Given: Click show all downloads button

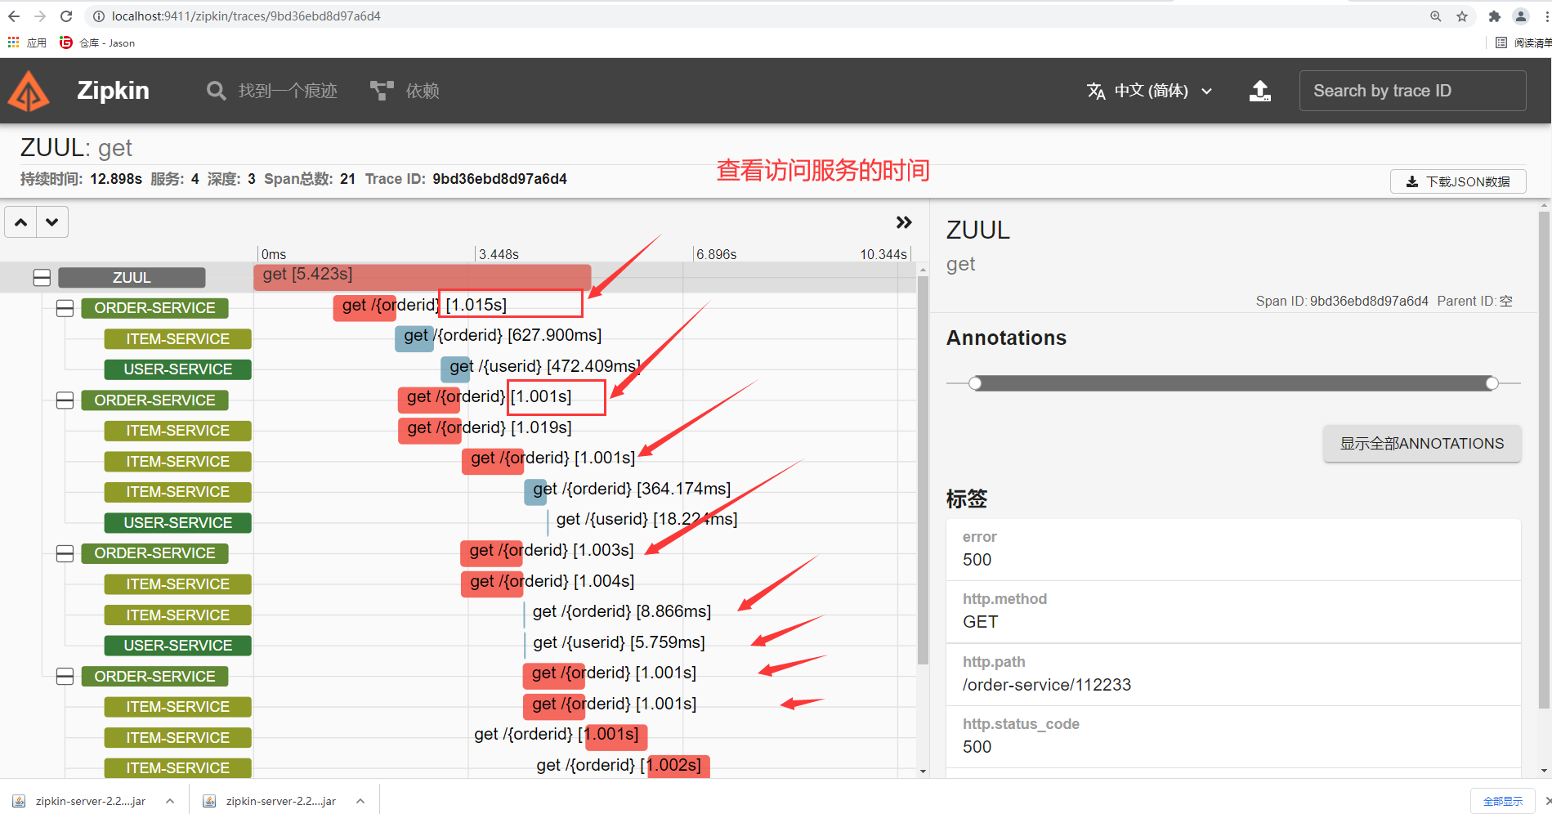Looking at the screenshot, I should [1502, 801].
